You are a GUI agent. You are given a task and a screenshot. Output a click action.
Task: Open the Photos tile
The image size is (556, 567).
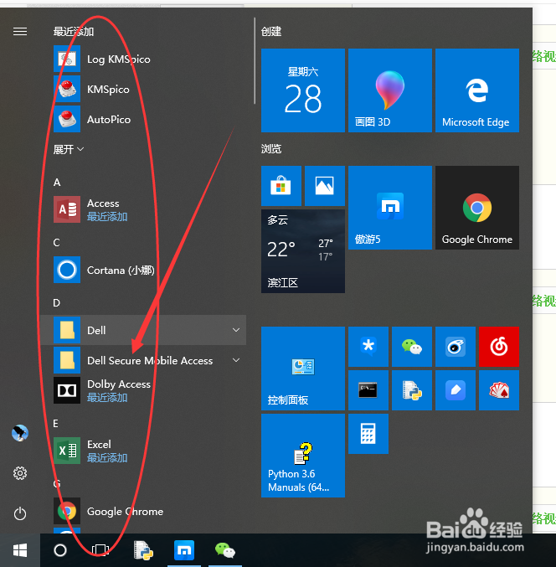[325, 186]
